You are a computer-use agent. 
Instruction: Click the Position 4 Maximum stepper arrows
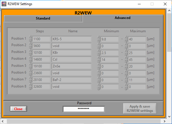[x=126, y=59]
